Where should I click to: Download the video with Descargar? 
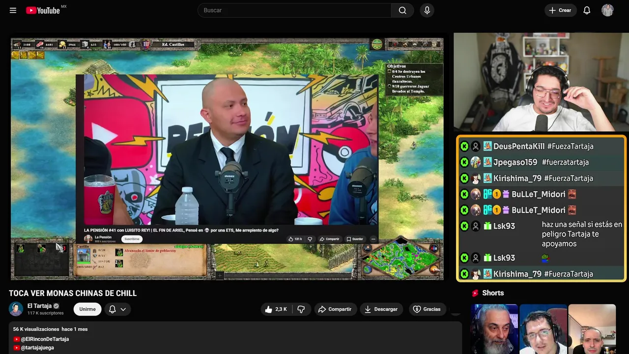click(381, 309)
